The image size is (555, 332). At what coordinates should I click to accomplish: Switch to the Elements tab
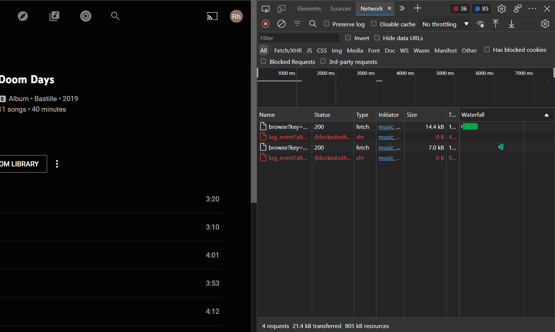click(309, 8)
